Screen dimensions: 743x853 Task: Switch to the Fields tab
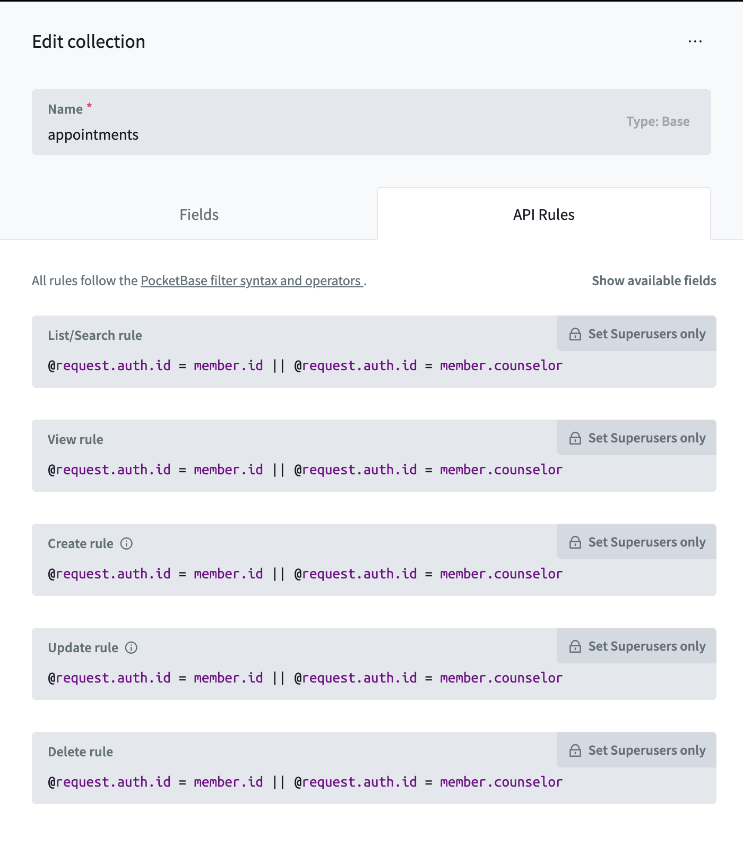pos(199,215)
